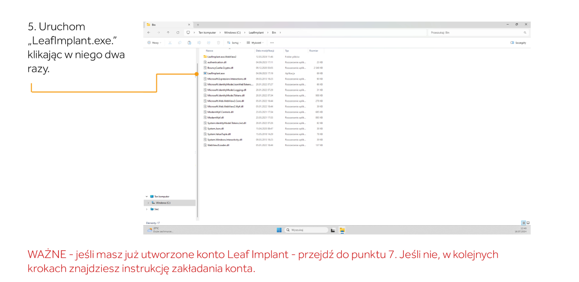Click the search magnifier icon
579x282 pixels.
coord(525,33)
